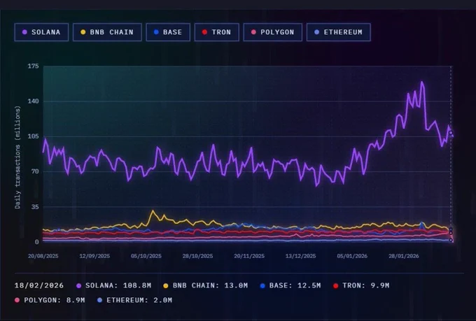Screen dimensions: 476x321
Task: Click the 140 y-axis tick label
Action: (34, 101)
